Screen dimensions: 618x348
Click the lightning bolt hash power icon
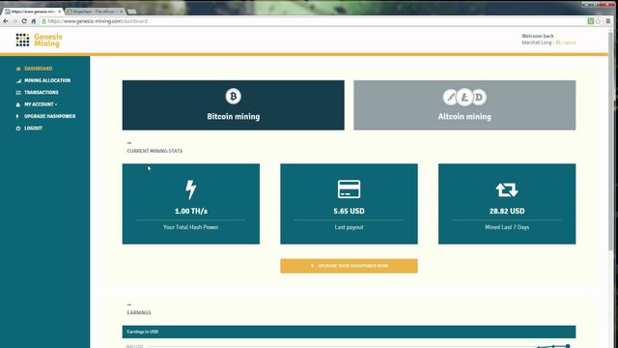click(x=191, y=189)
